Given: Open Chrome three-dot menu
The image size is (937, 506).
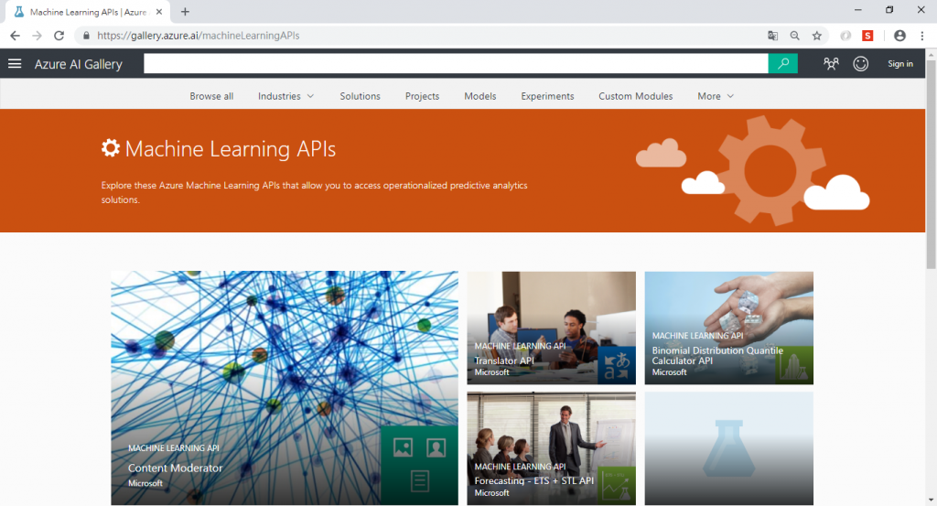Looking at the screenshot, I should [922, 36].
